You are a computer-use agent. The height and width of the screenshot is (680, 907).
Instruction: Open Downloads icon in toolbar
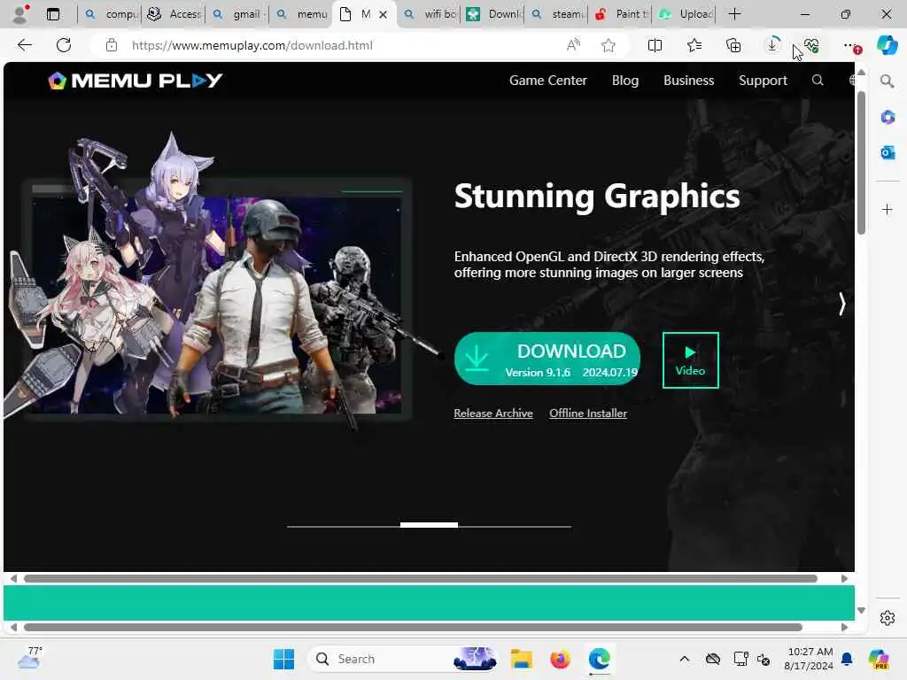tap(772, 45)
